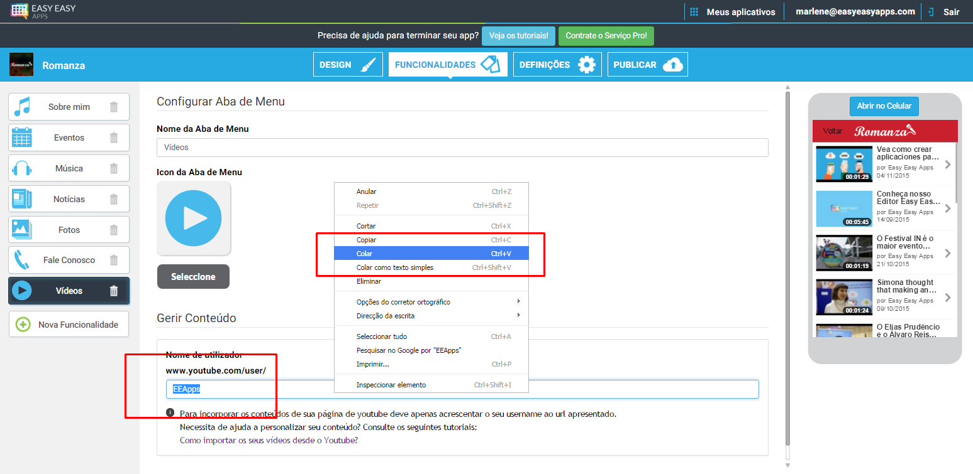Click the trash icon next to Eventos
The width and height of the screenshot is (973, 474).
[114, 137]
